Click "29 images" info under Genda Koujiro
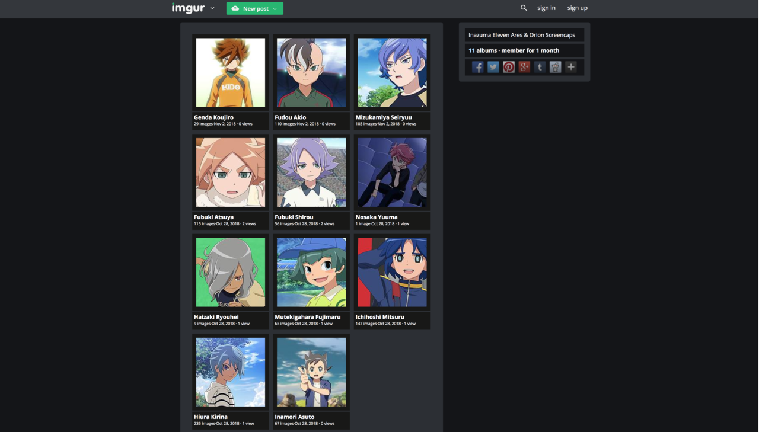 coord(203,124)
